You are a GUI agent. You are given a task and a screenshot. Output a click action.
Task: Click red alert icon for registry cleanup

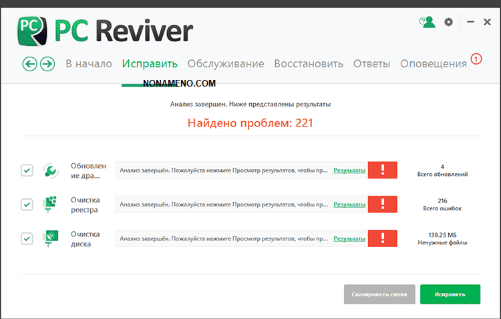pyautogui.click(x=383, y=204)
